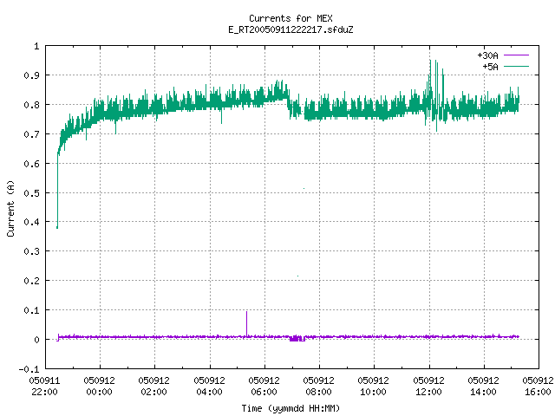The height and width of the screenshot is (416, 555).
Task: Click the y-axis value -0.1
Action: click(x=29, y=369)
